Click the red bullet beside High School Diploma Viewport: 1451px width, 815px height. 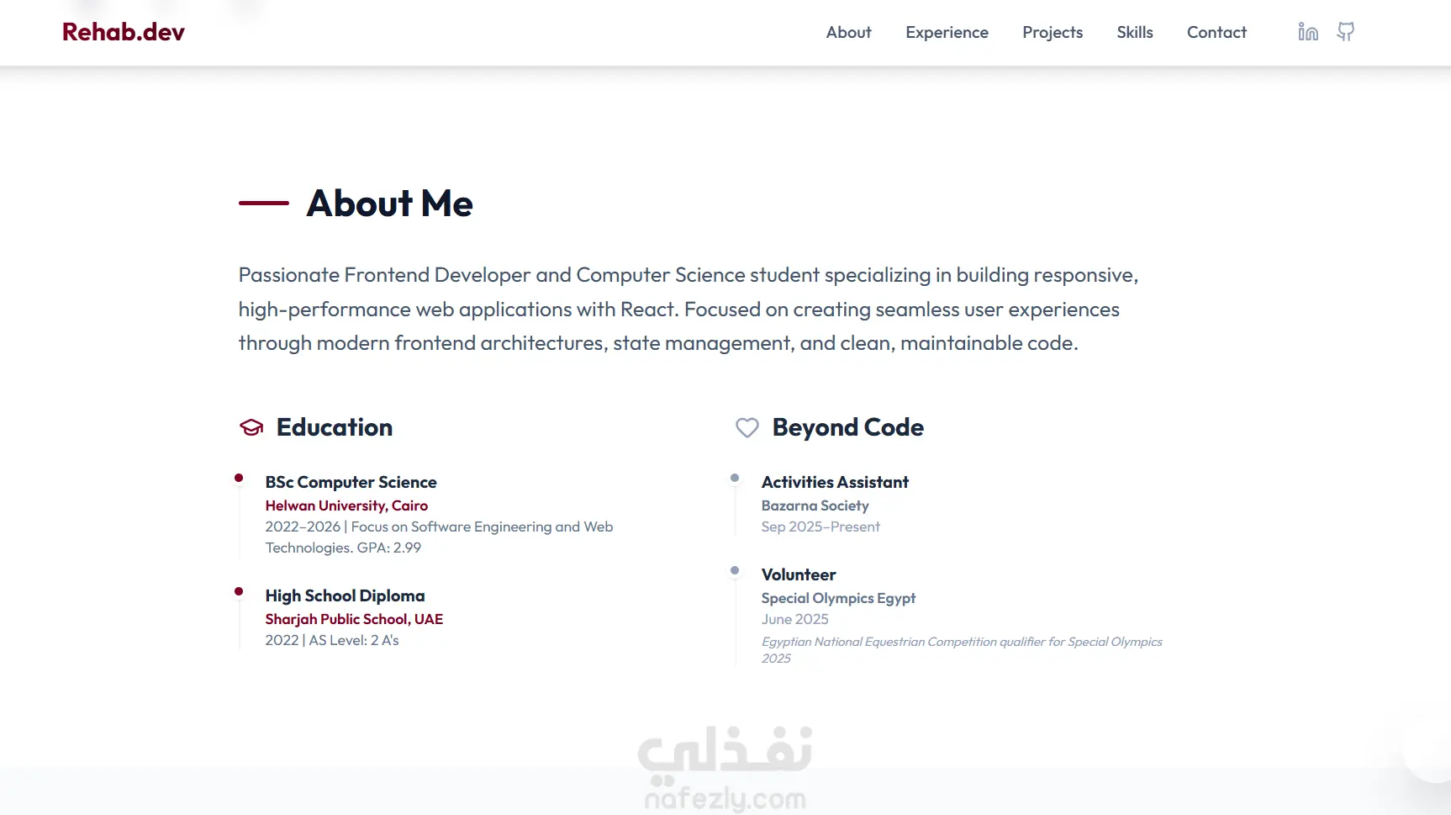(x=239, y=591)
